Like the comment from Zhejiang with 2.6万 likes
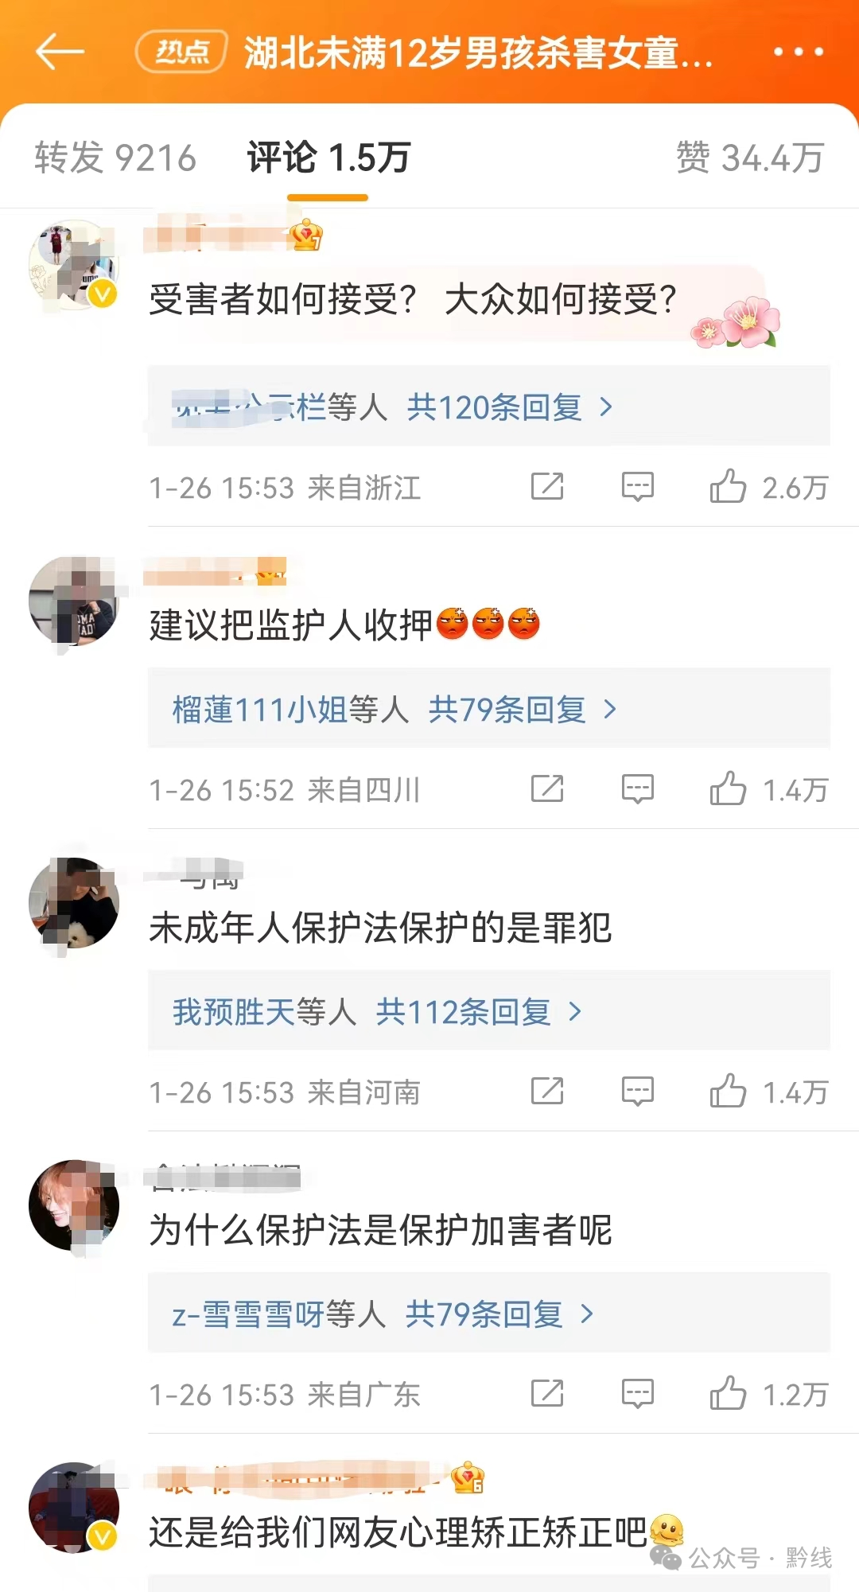 tap(728, 486)
